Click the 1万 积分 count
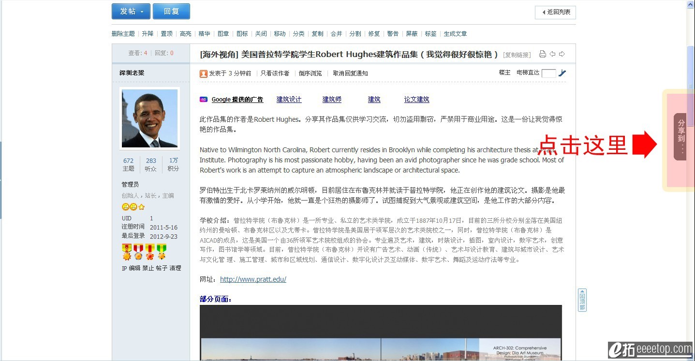This screenshot has height=361, width=695. (173, 164)
